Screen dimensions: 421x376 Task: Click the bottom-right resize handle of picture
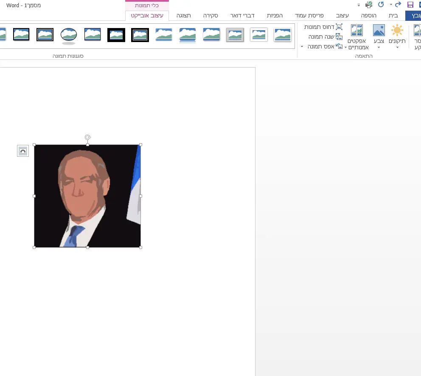tap(140, 247)
